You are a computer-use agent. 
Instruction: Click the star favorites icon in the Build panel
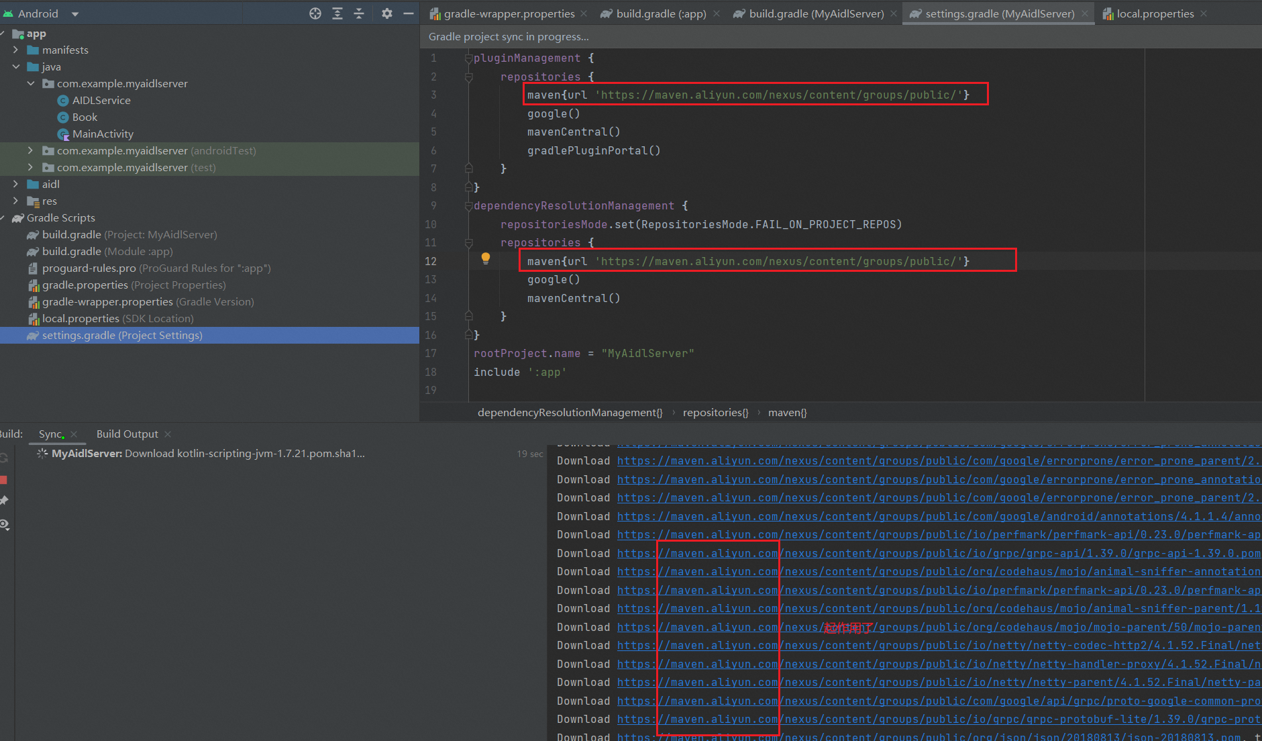coord(4,500)
